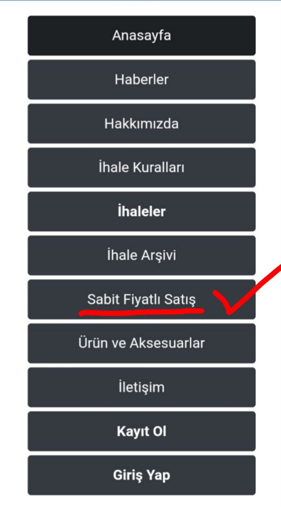This screenshot has height=507, width=281.
Task: Select the bold menu entry mentioning İhale
Action: point(142,211)
